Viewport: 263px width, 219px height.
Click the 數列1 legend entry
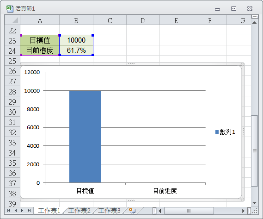click(225, 132)
